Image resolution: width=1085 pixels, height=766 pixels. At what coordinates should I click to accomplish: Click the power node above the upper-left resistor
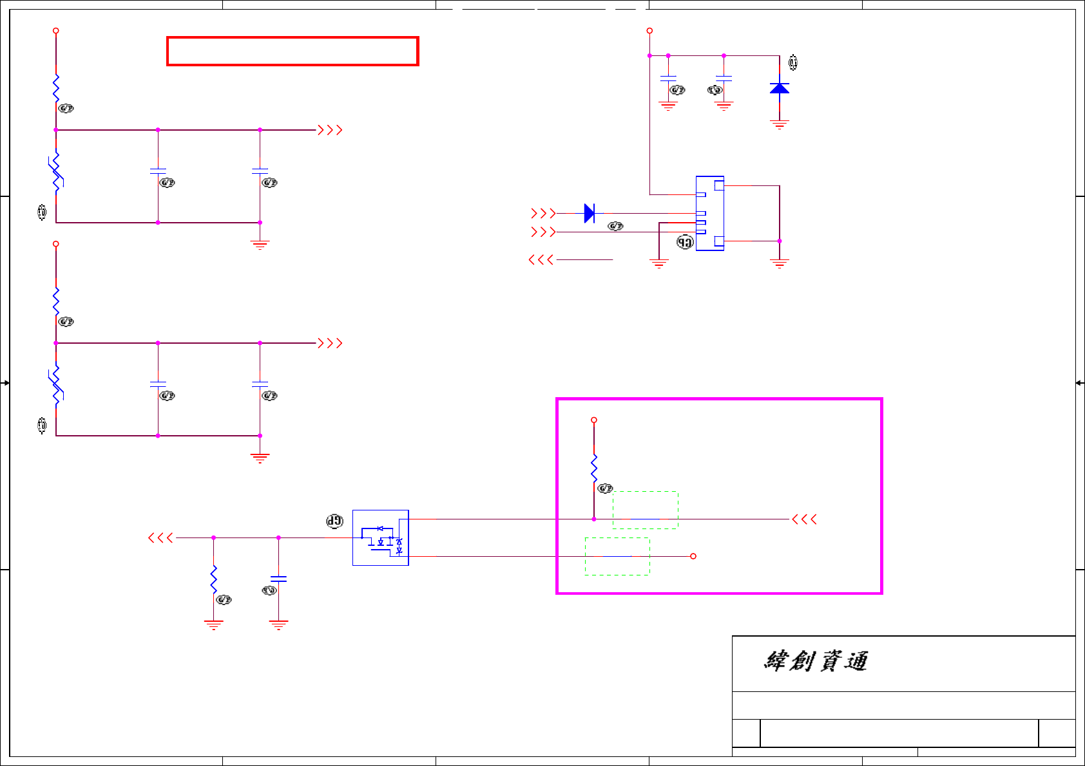(56, 31)
